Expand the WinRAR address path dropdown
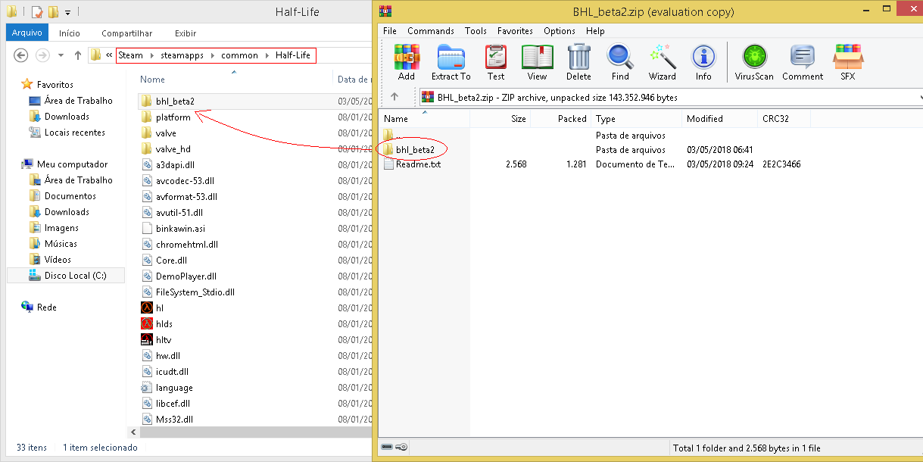This screenshot has height=462, width=923. [x=920, y=97]
